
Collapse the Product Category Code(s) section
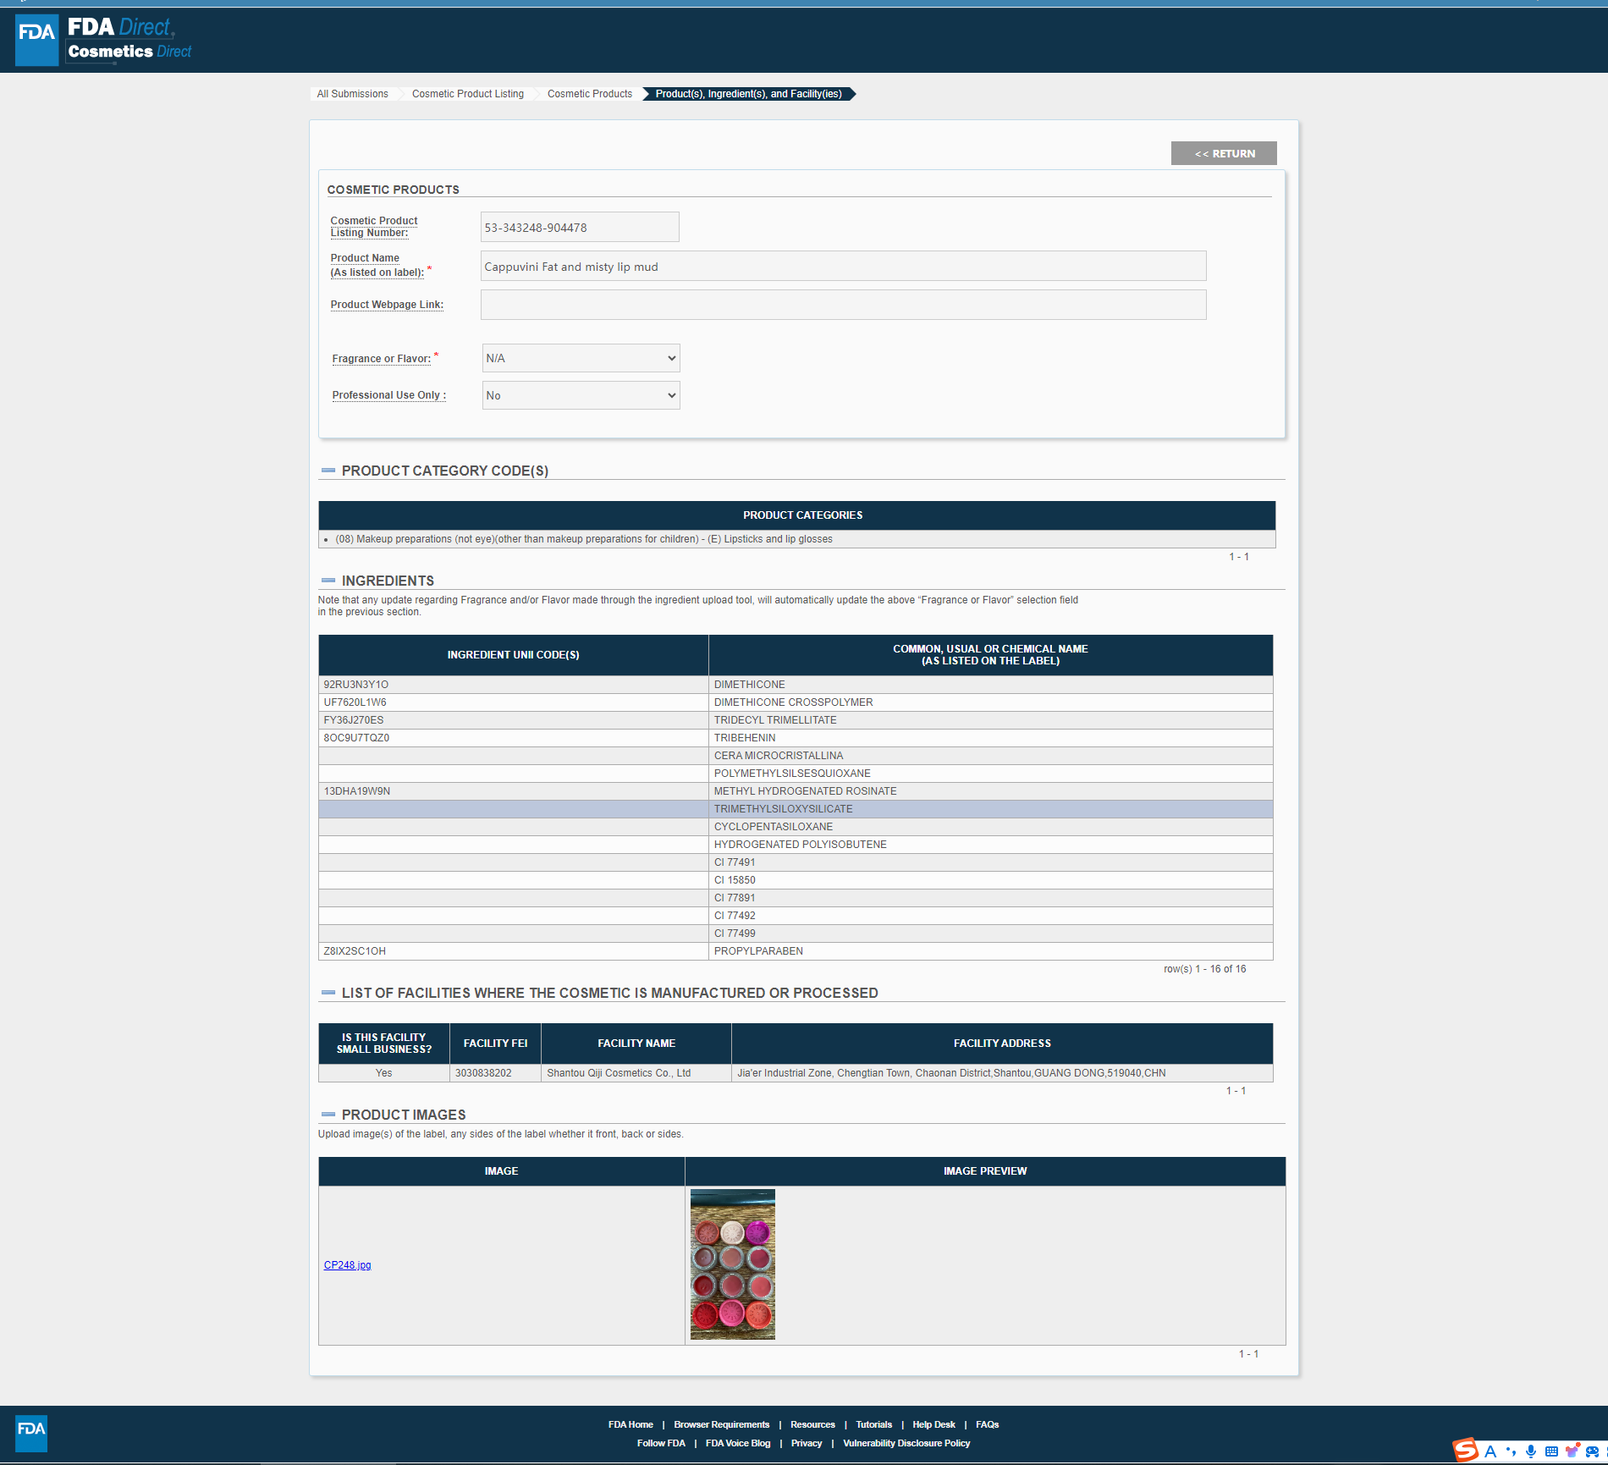coord(328,471)
